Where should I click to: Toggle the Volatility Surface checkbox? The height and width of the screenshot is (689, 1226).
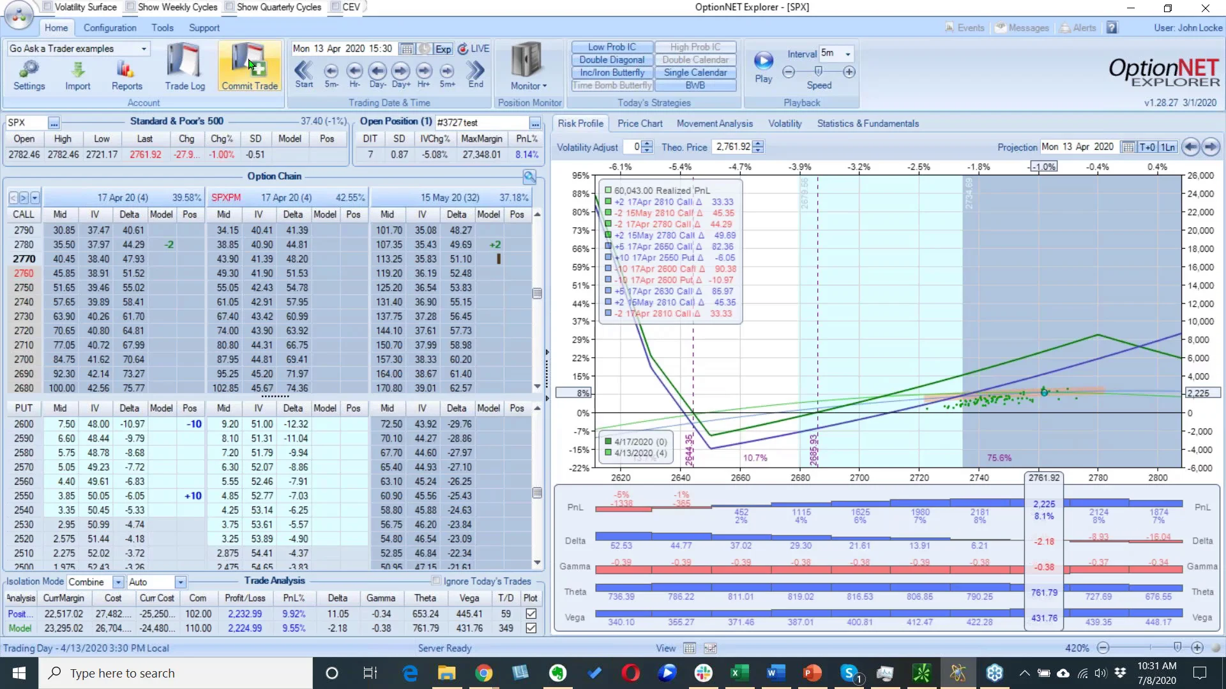[47, 7]
